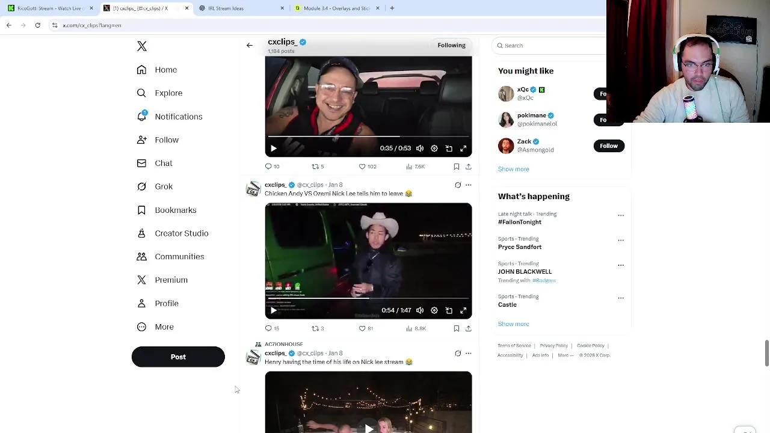The image size is (770, 433).
Task: Open Grok explain on Henry post
Action: [x=458, y=354]
